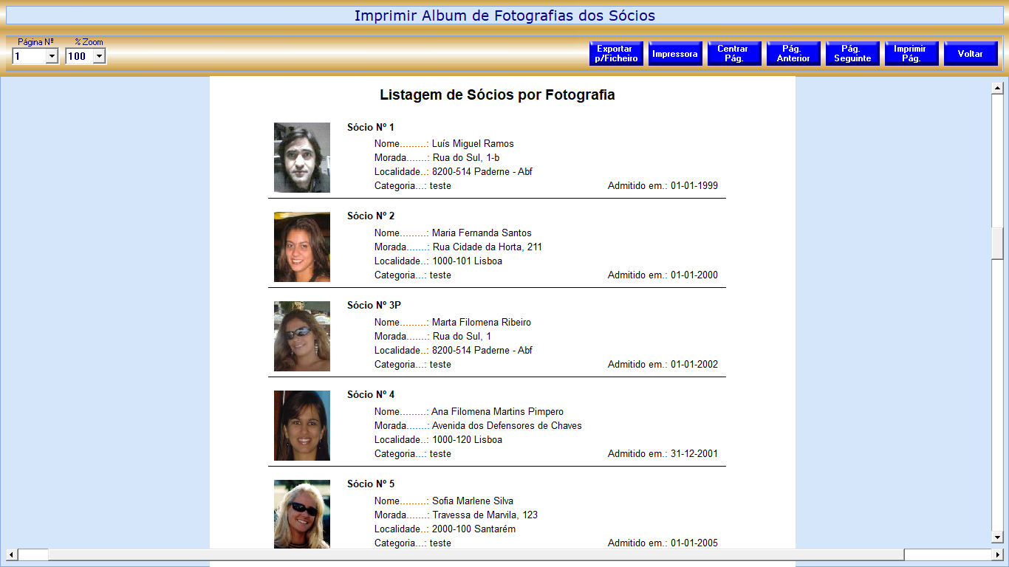Open the % Zoom dropdown arrow
Viewport: 1009px width, 567px height.
(99, 57)
